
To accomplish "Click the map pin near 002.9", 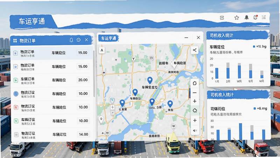I will click(152, 102).
